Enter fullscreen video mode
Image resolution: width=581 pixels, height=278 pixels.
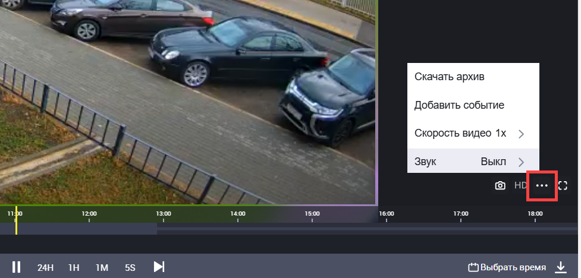(563, 186)
